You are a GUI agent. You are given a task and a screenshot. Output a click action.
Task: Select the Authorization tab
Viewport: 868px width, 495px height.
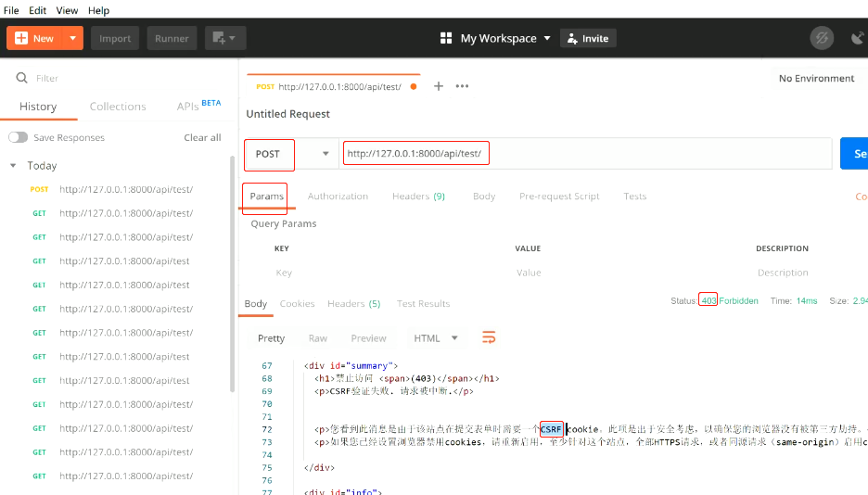click(x=338, y=197)
